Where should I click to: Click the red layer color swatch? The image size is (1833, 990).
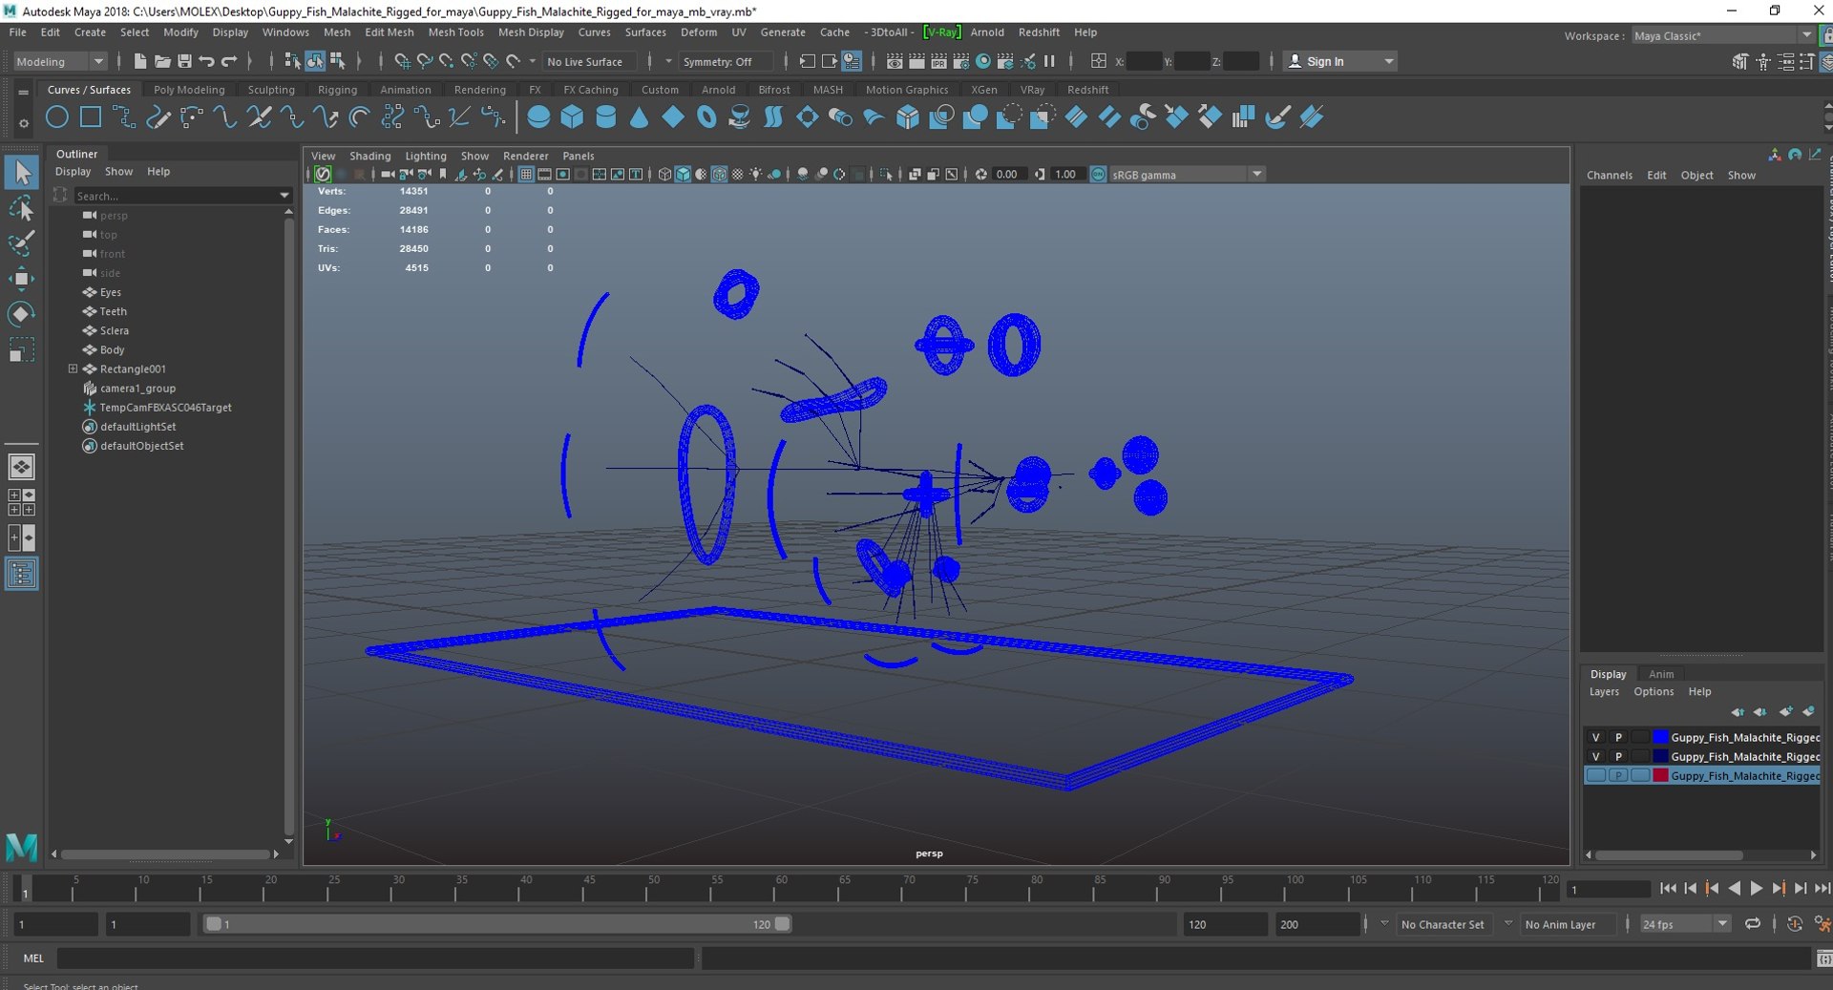pos(1660,775)
